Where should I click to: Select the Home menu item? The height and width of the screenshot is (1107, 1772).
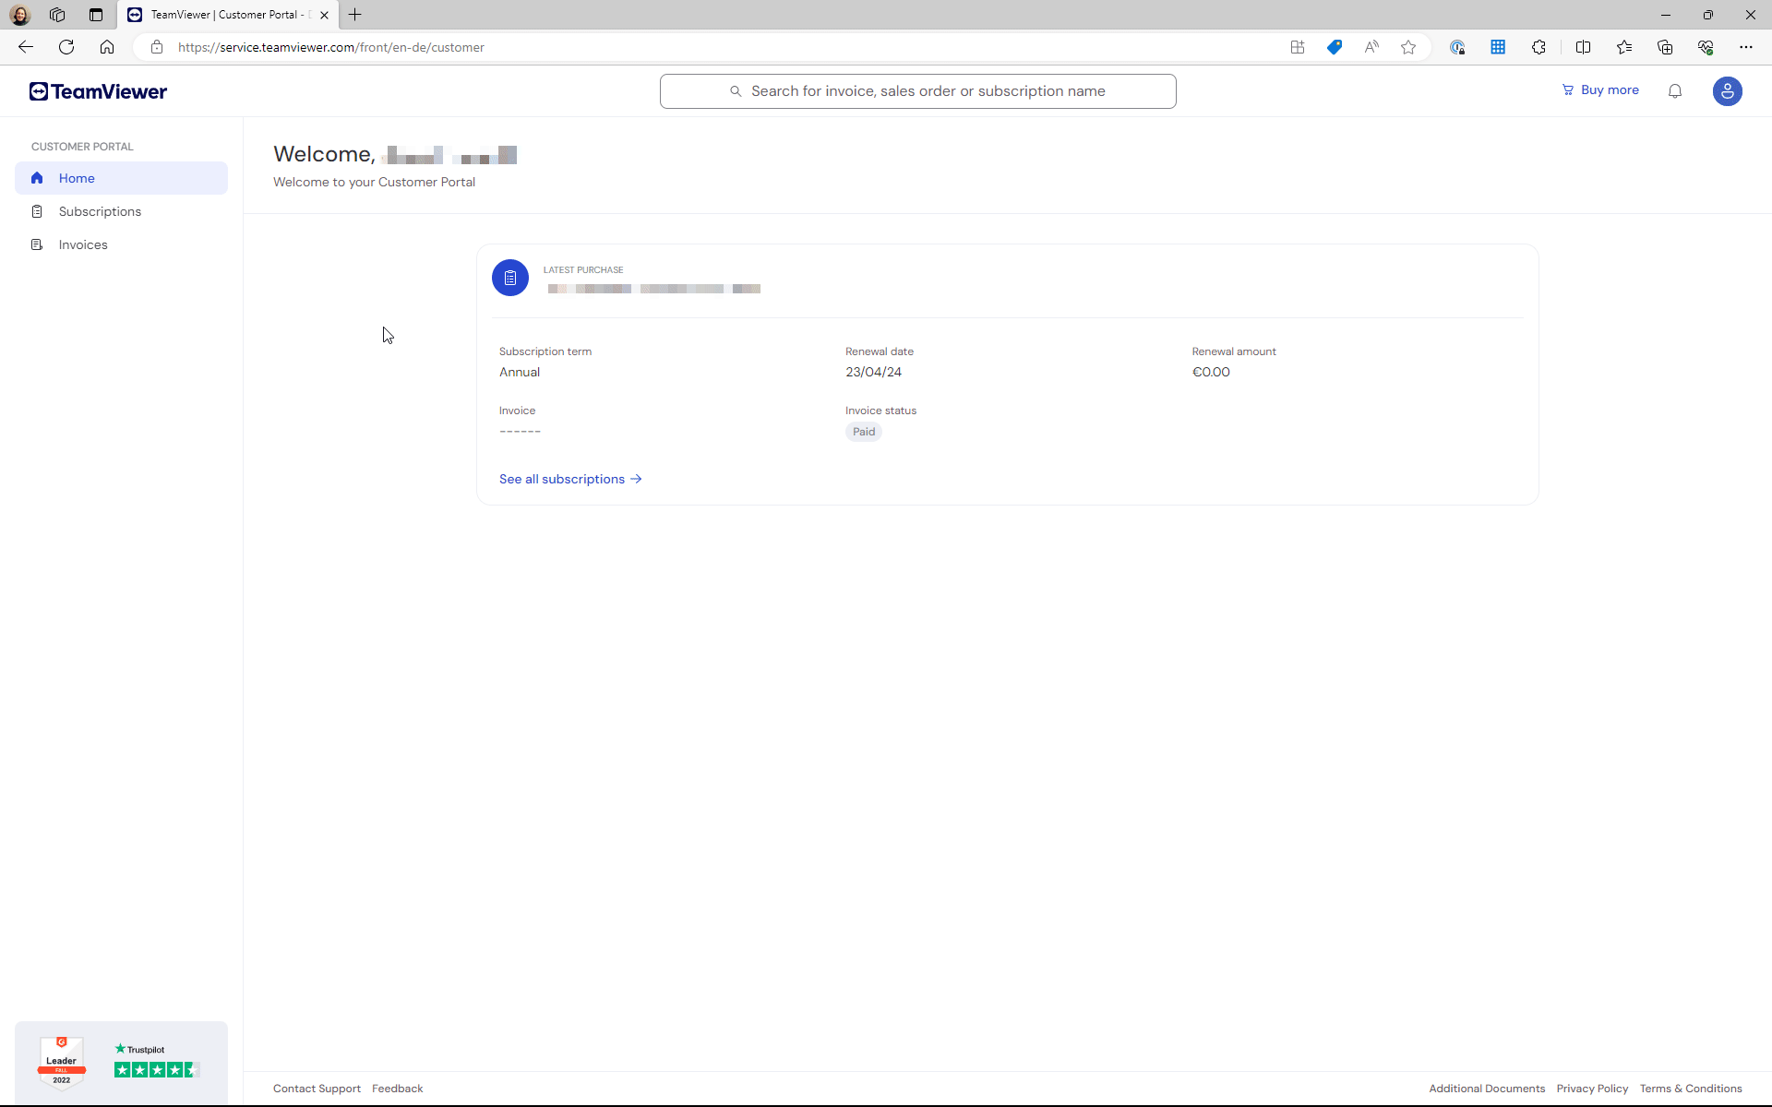pos(77,177)
